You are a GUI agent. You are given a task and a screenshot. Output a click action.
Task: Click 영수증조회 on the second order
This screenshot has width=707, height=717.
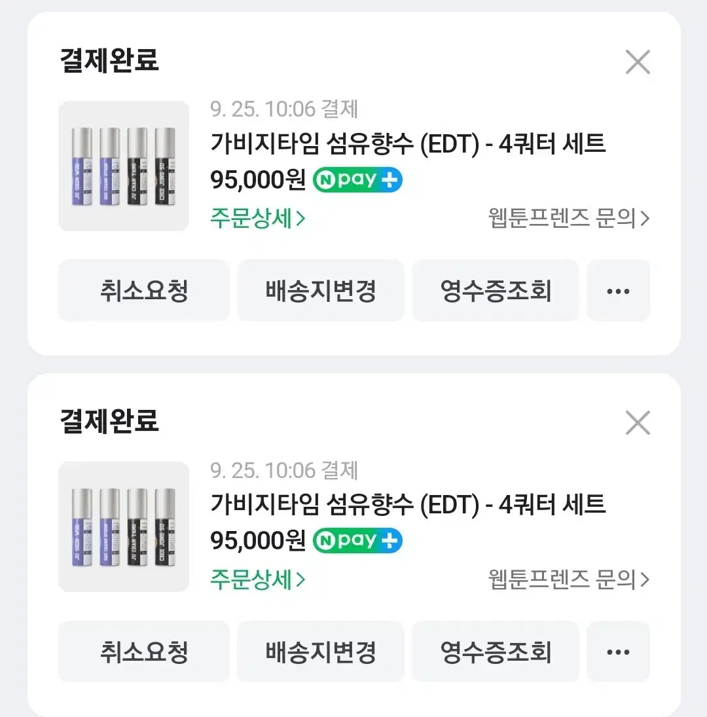pos(496,652)
